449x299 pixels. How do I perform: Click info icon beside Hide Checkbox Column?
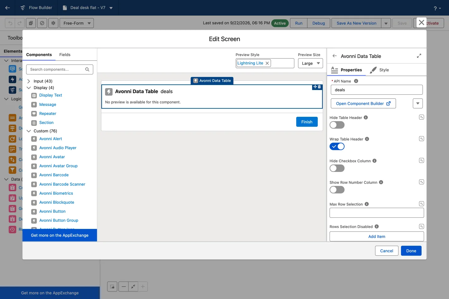pyautogui.click(x=374, y=161)
